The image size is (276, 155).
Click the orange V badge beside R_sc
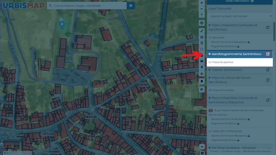point(211,111)
